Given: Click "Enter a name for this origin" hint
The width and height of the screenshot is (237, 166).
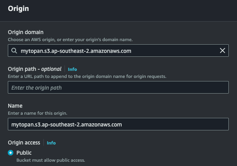Looking at the screenshot, I should 38,113.
